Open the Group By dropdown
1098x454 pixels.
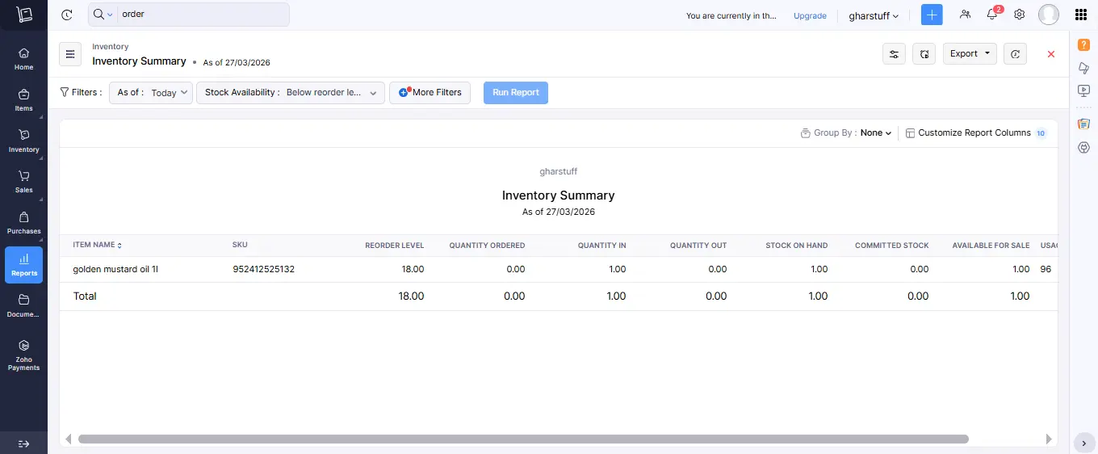coord(846,132)
